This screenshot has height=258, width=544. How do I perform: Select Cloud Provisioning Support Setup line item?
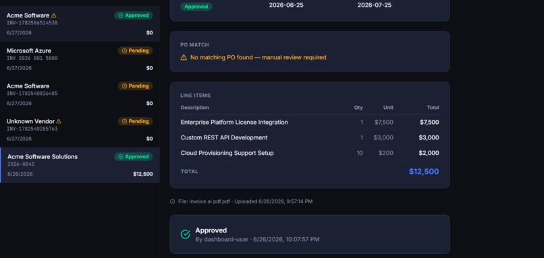pyautogui.click(x=310, y=153)
